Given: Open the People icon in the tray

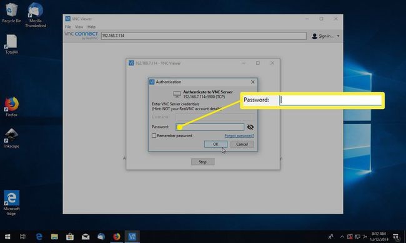Looking at the screenshot, I should tap(330, 237).
